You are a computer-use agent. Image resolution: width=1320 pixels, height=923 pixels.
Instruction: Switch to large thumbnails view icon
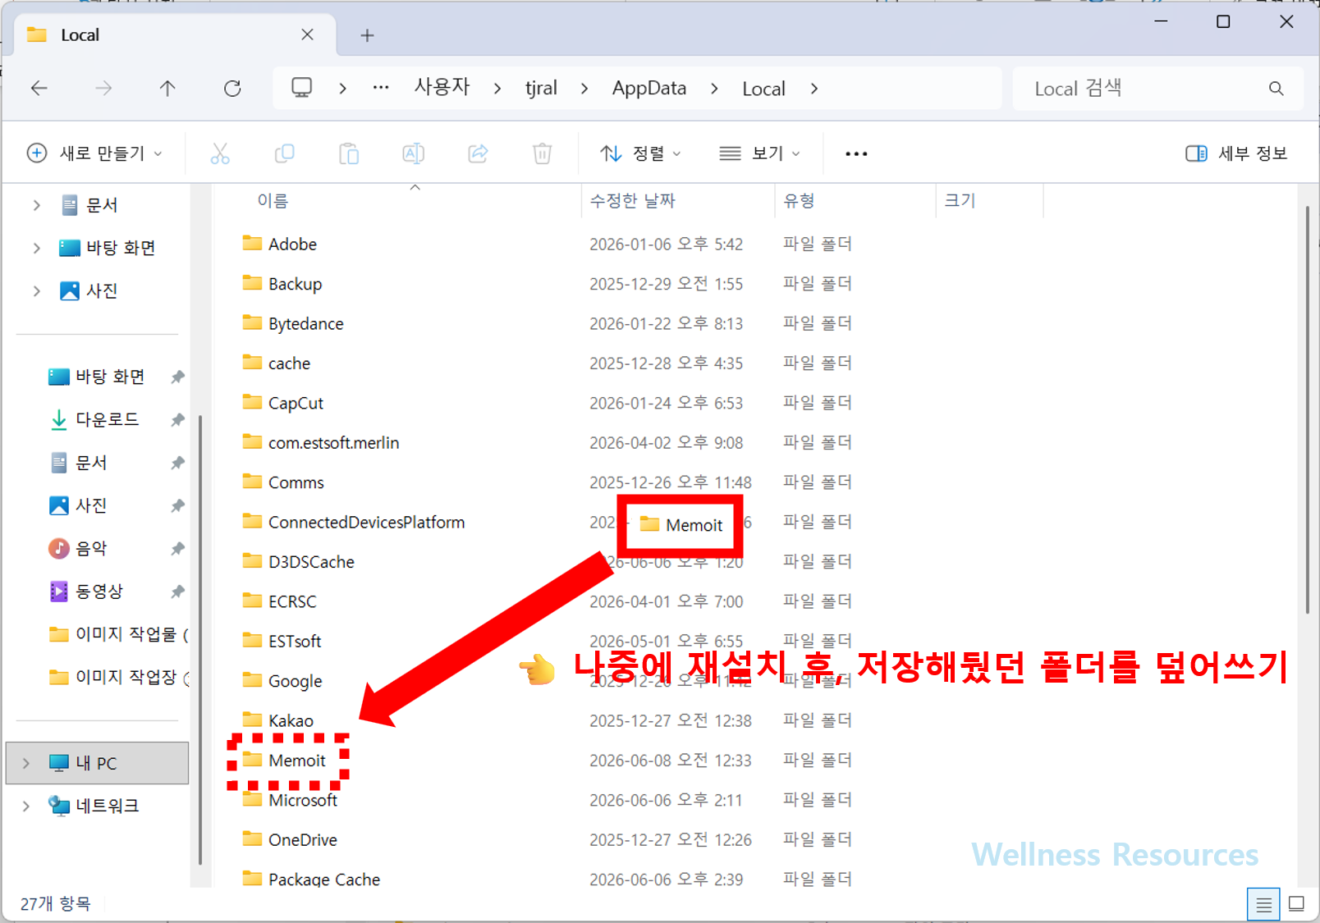point(1296,904)
